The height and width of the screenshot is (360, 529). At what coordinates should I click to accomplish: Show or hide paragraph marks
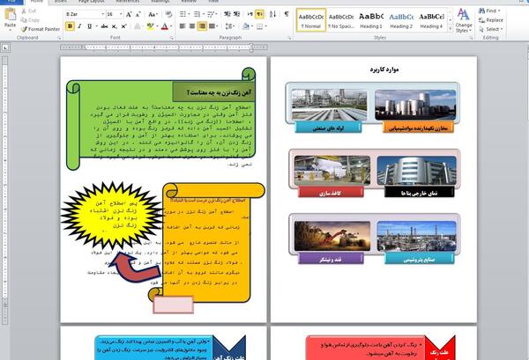tap(287, 14)
